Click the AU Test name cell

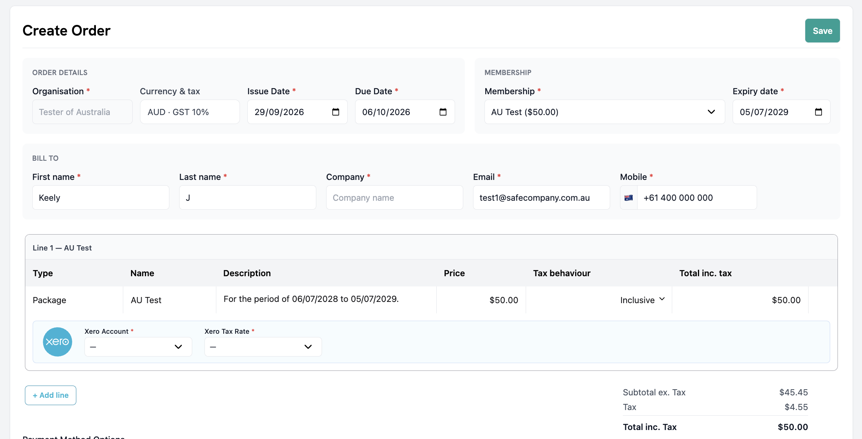click(170, 300)
